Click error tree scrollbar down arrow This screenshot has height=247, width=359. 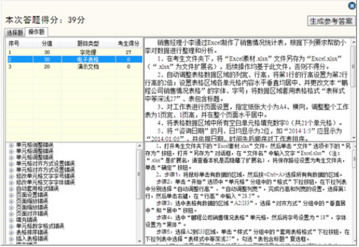point(139,241)
